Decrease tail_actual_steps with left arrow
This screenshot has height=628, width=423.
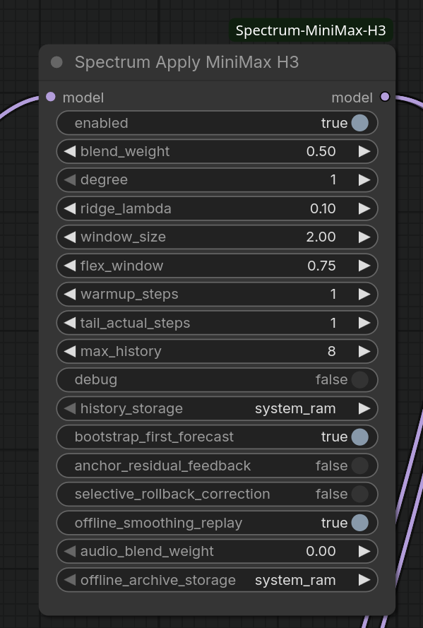[x=70, y=323]
